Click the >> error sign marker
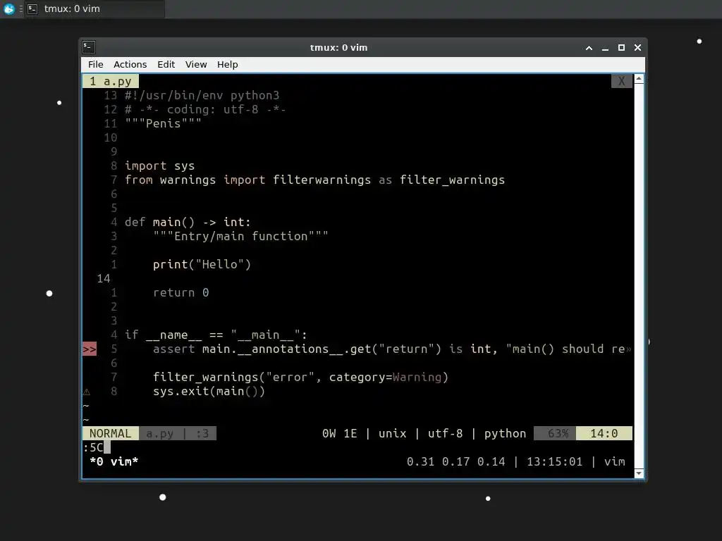 (90, 349)
